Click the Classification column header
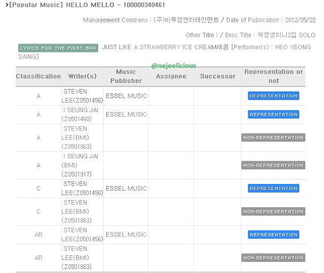324x273 pixels. pyautogui.click(x=38, y=76)
